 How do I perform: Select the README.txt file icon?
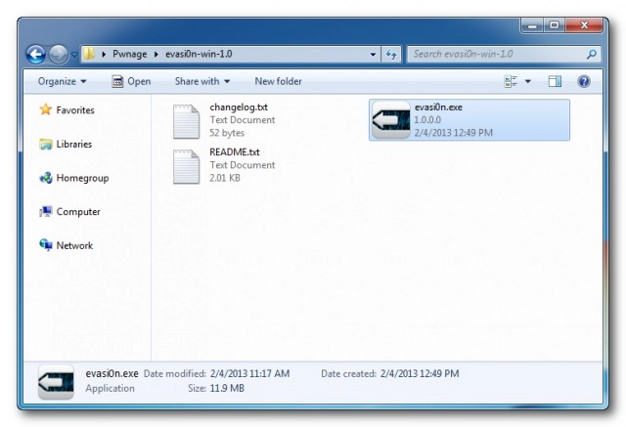[x=186, y=167]
